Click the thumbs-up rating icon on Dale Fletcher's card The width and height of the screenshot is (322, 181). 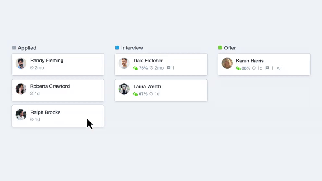[x=135, y=68]
